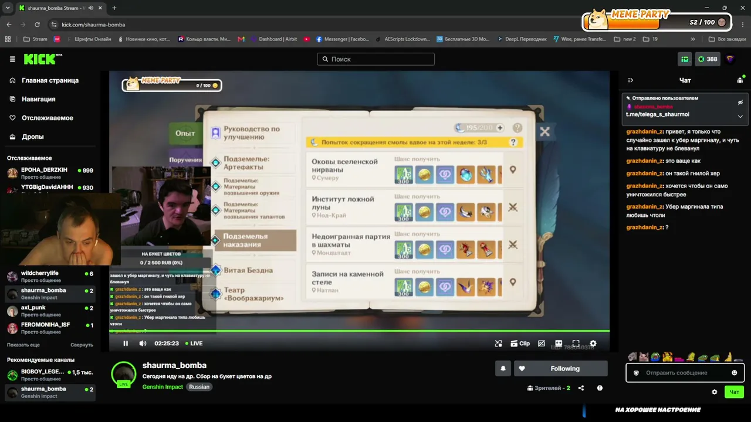Hide the pinned chat message
This screenshot has height=422, width=751.
pyautogui.click(x=740, y=103)
